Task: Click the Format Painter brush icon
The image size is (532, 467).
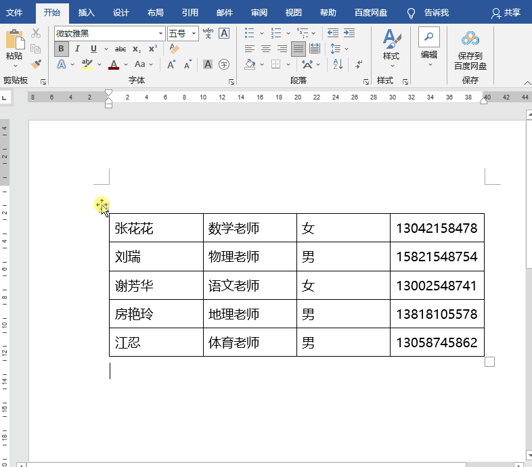Action: coord(36,64)
